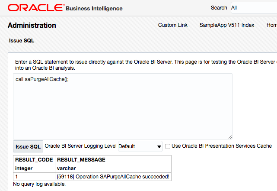
Task: Click the No query log available text
Action: click(39, 184)
